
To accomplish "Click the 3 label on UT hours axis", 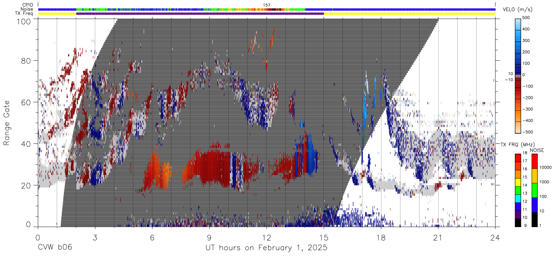I will [95, 238].
